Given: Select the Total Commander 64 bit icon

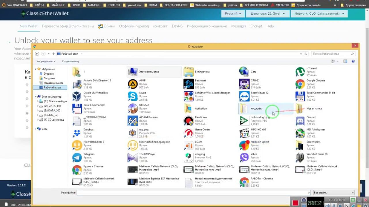Looking at the screenshot, I should [300, 96].
